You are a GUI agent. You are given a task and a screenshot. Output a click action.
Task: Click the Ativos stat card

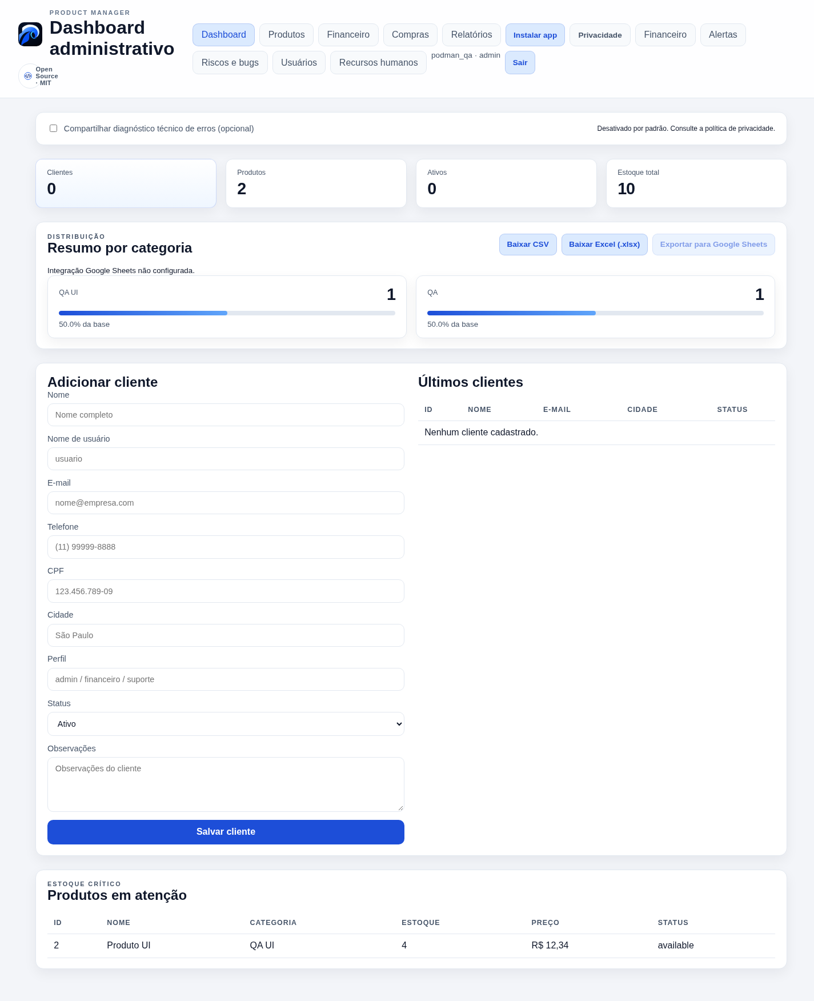(506, 183)
